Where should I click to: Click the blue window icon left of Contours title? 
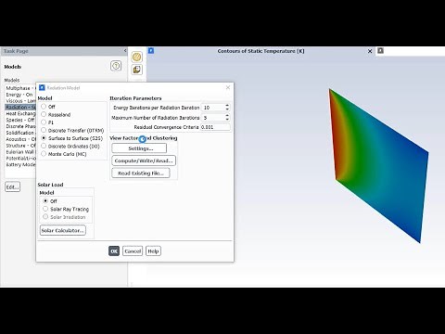point(151,51)
